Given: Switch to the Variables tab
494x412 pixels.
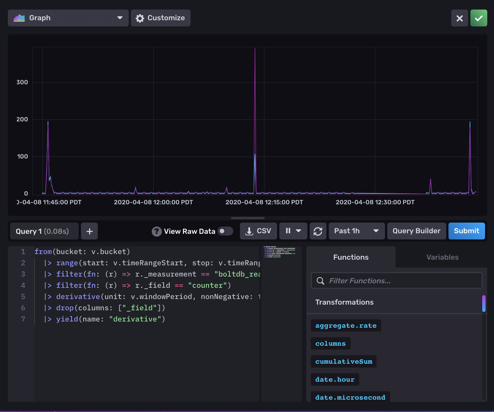Looking at the screenshot, I should pyautogui.click(x=442, y=257).
